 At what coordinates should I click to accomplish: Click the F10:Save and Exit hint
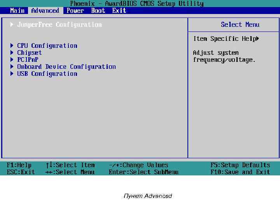240,172
